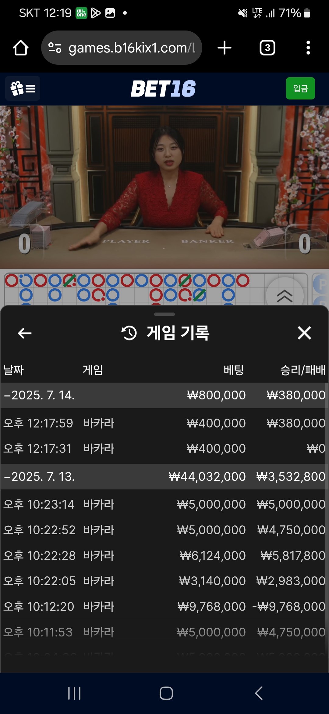Image resolution: width=329 pixels, height=714 pixels.
Task: Tap the browser home icon
Action: (21, 48)
